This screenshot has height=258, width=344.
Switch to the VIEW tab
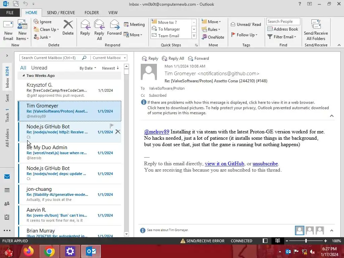(113, 13)
